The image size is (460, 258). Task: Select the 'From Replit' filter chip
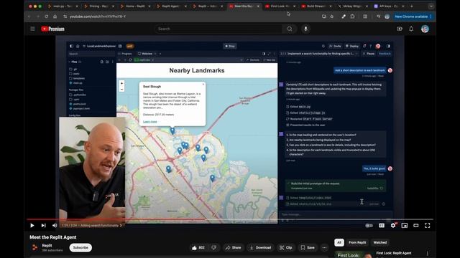coord(357,242)
